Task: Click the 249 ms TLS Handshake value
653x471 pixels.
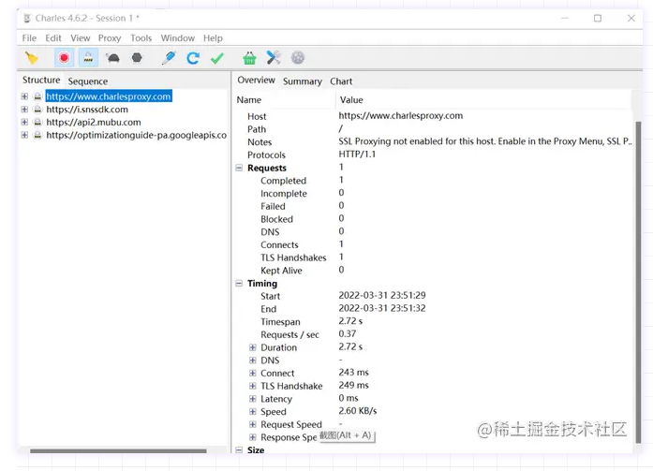Action: [x=353, y=385]
